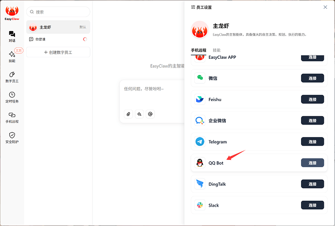Image resolution: width=335 pixels, height=226 pixels.
Task: Click the Telegram icon
Action: [x=200, y=141]
